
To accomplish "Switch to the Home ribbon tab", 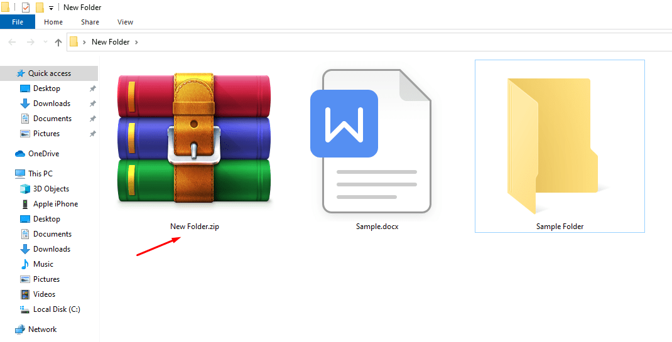I will [53, 22].
